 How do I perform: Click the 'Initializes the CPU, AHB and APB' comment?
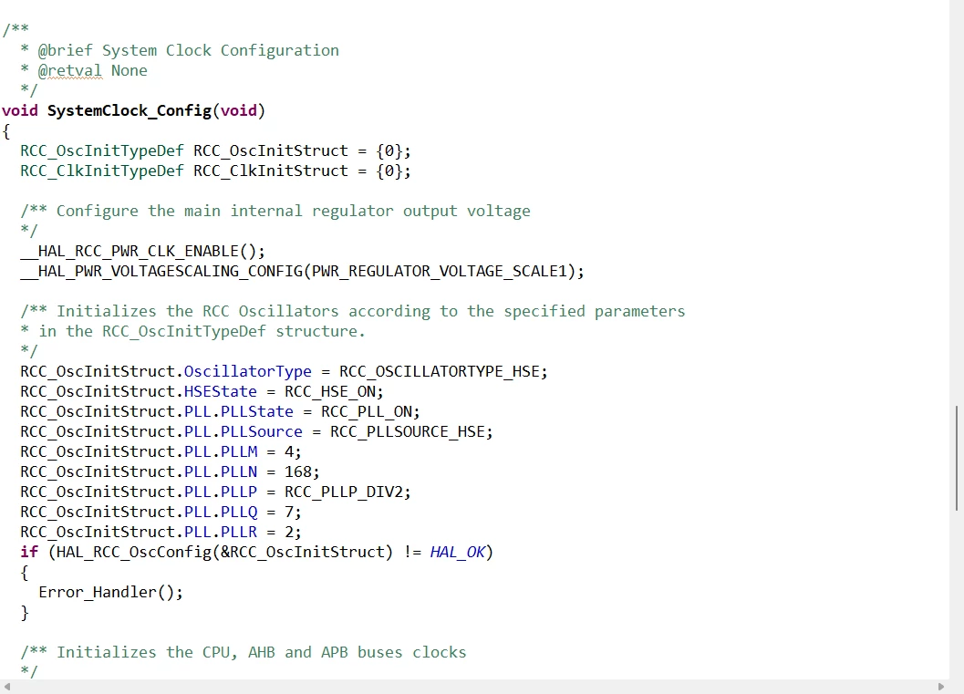pos(244,653)
